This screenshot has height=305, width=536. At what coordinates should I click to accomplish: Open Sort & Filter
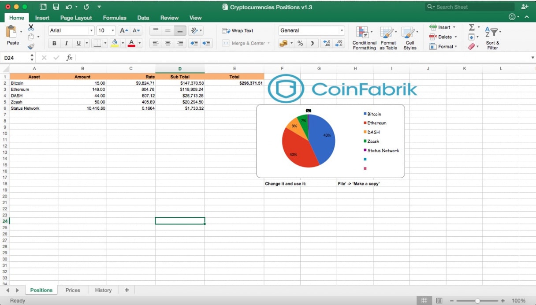point(492,38)
